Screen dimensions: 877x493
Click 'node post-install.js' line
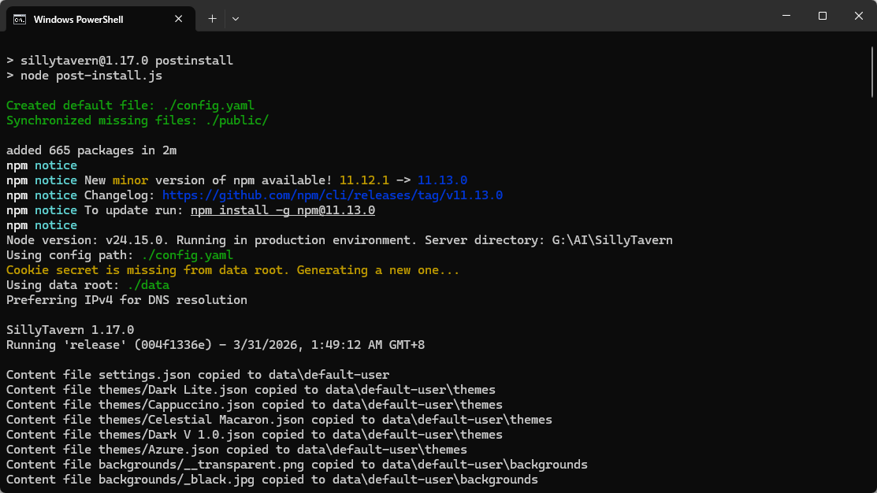click(x=84, y=76)
